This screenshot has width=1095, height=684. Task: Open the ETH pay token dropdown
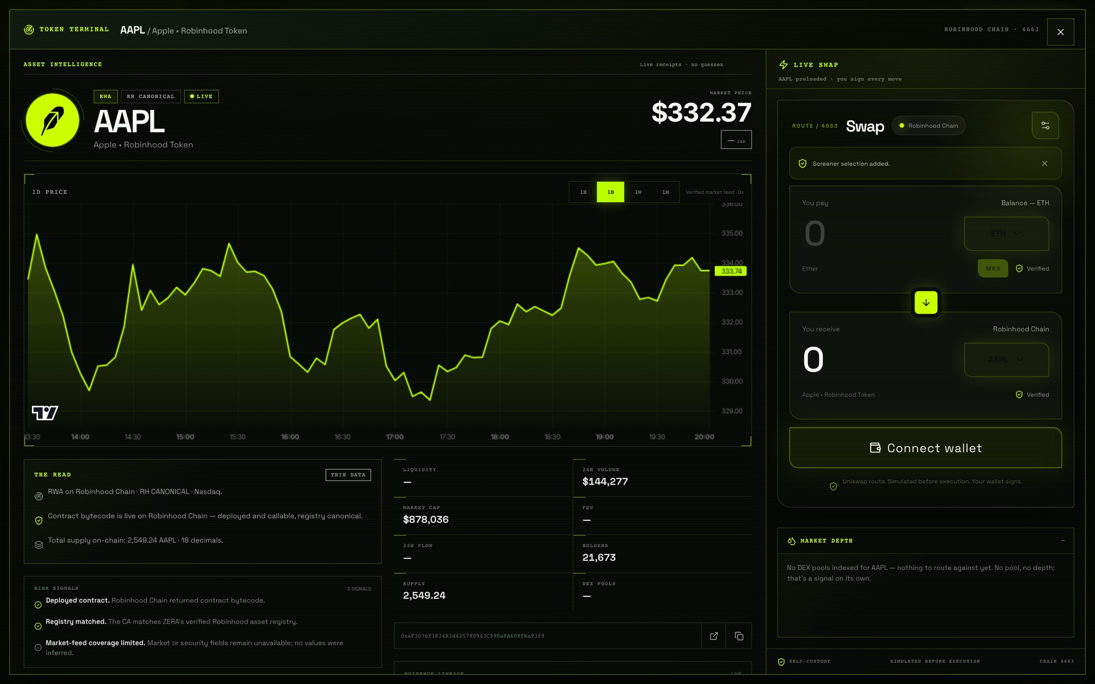click(x=1006, y=234)
